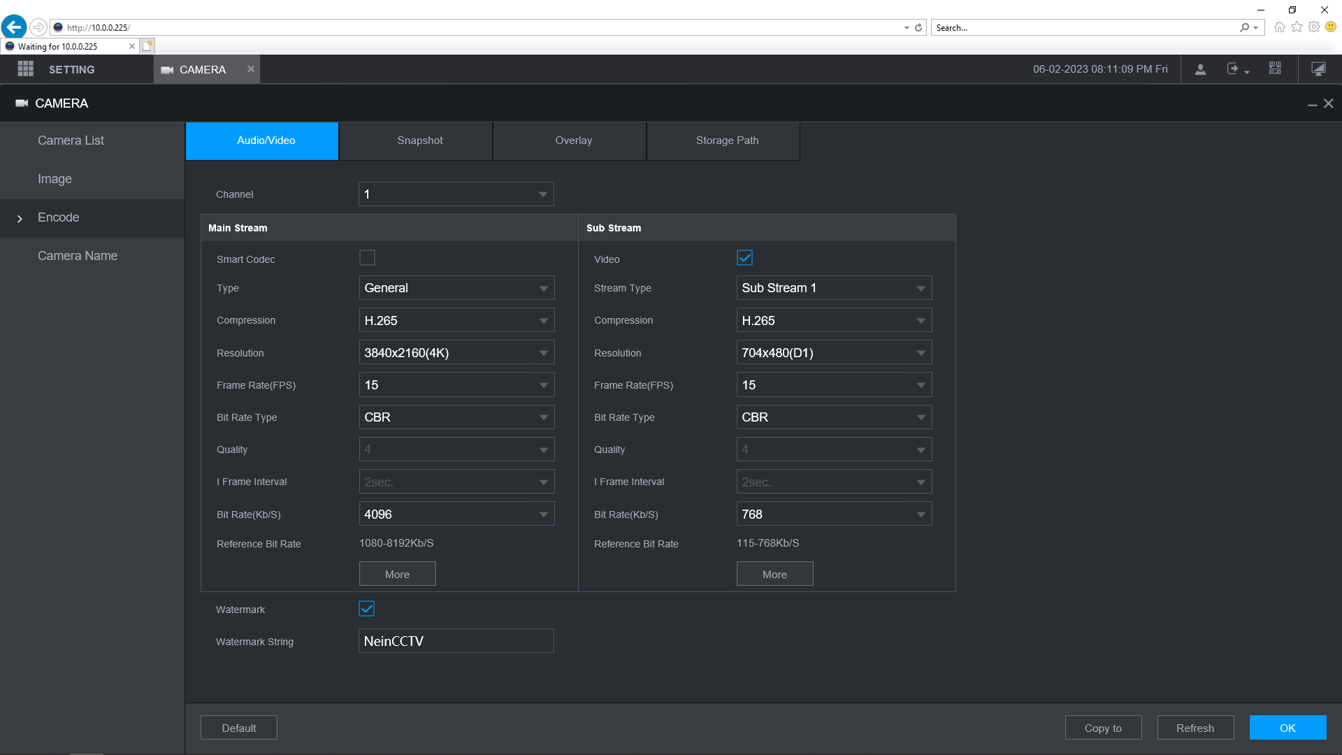Open the Main Stream Bit Rate Type dropdown

click(456, 417)
